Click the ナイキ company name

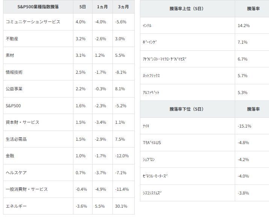[x=146, y=126]
